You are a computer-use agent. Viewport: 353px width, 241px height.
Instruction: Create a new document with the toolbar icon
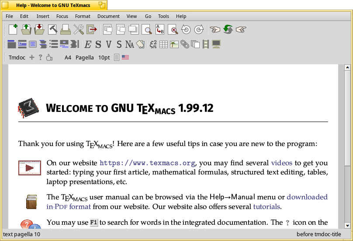pyautogui.click(x=13, y=29)
